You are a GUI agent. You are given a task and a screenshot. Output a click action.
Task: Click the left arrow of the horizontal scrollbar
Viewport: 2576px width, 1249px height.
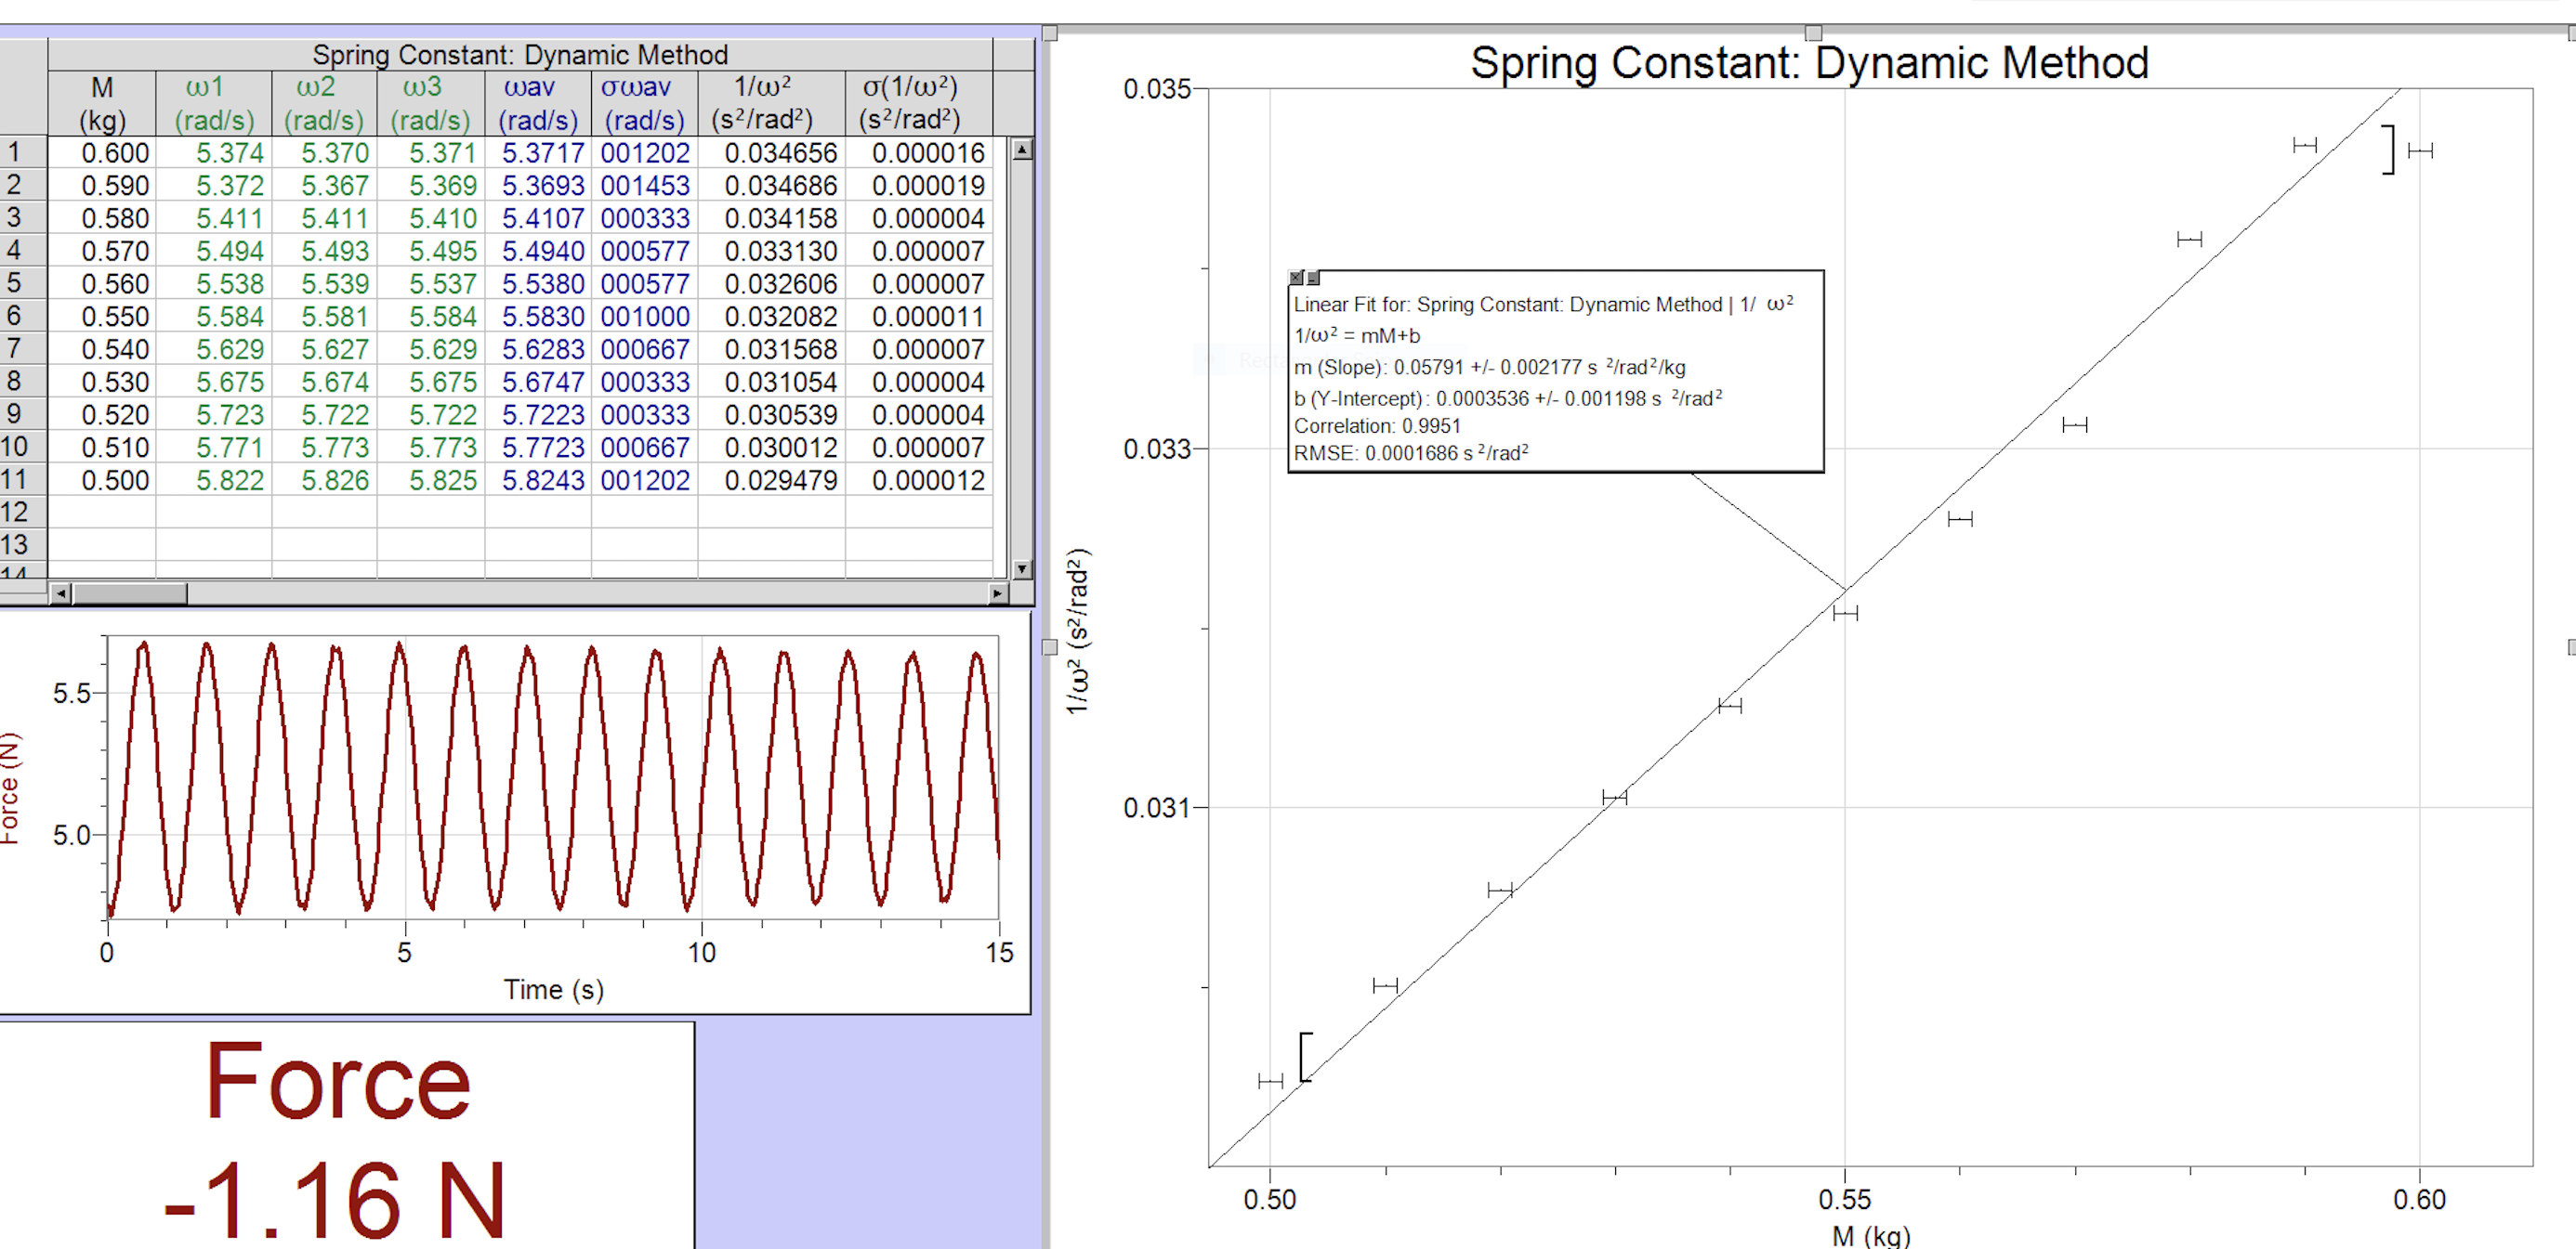(x=60, y=592)
